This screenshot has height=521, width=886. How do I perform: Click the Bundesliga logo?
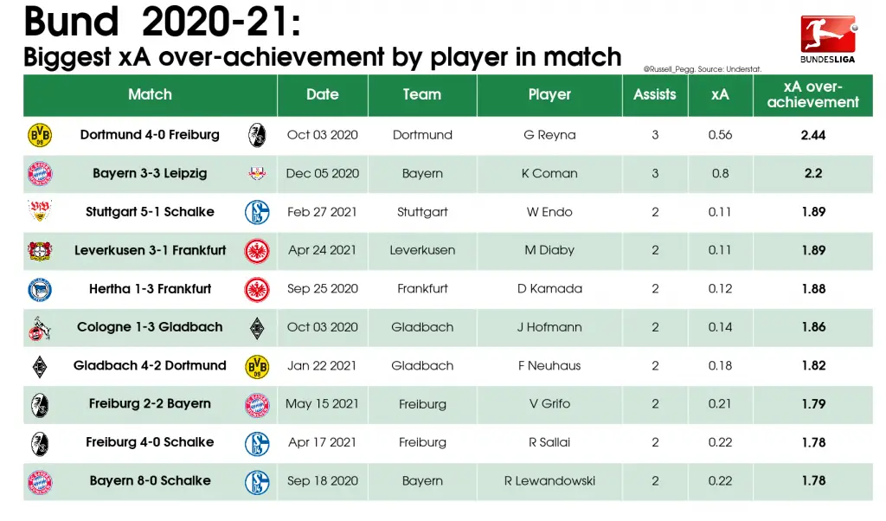pos(828,39)
